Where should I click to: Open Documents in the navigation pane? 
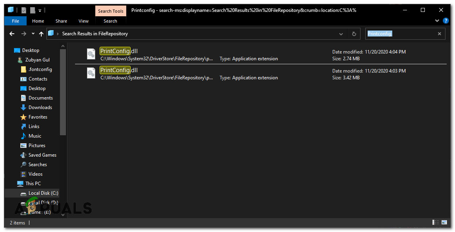pos(40,98)
